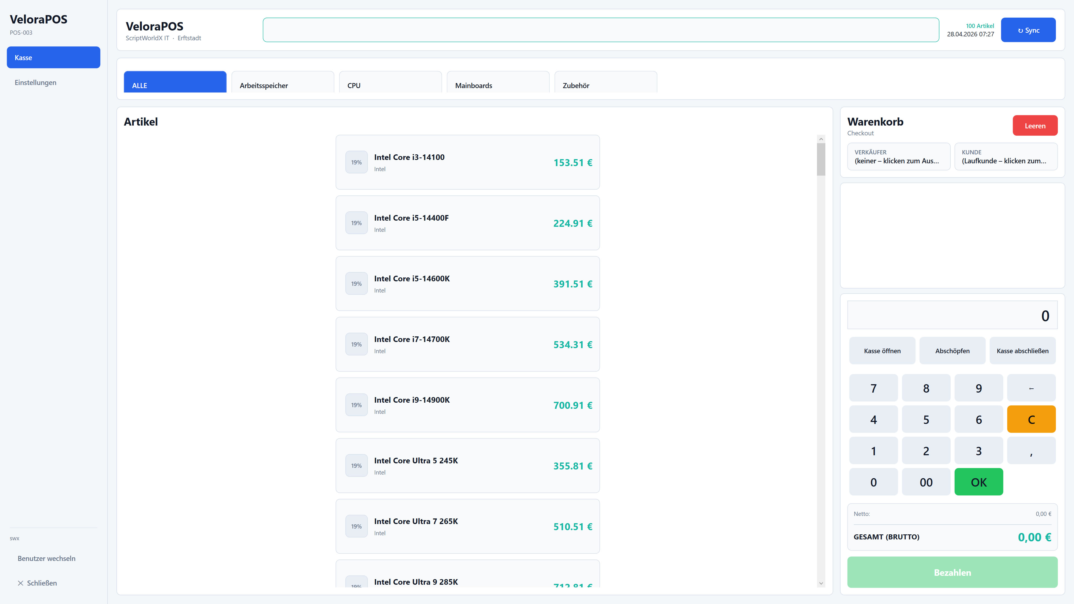Tap the 00 numpad key
Image resolution: width=1074 pixels, height=604 pixels.
[x=926, y=482]
